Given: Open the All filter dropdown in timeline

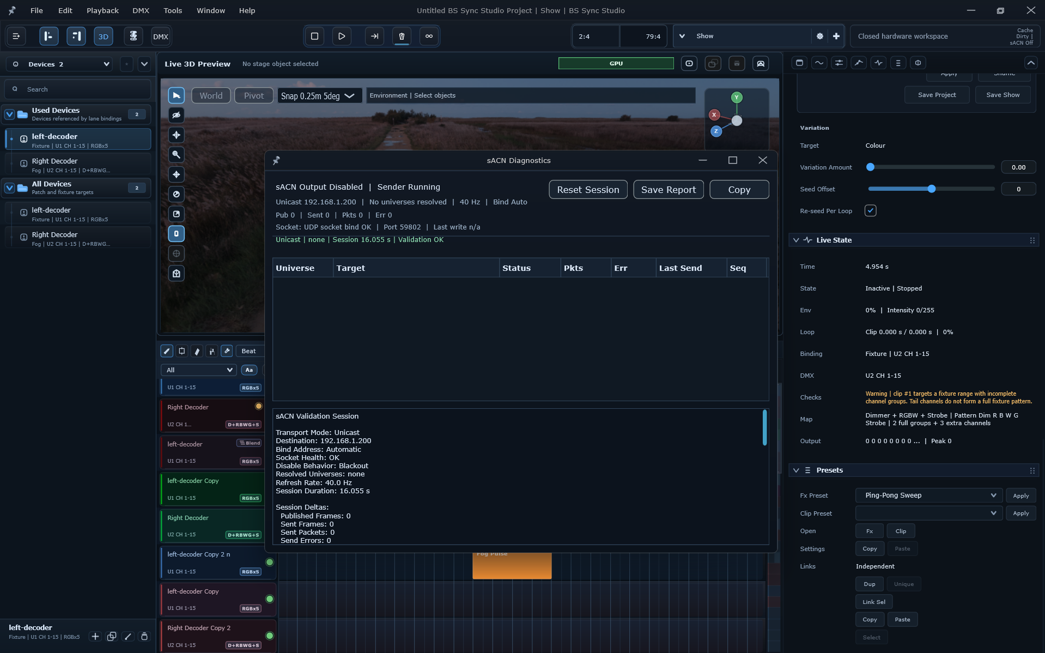Looking at the screenshot, I should pyautogui.click(x=199, y=370).
